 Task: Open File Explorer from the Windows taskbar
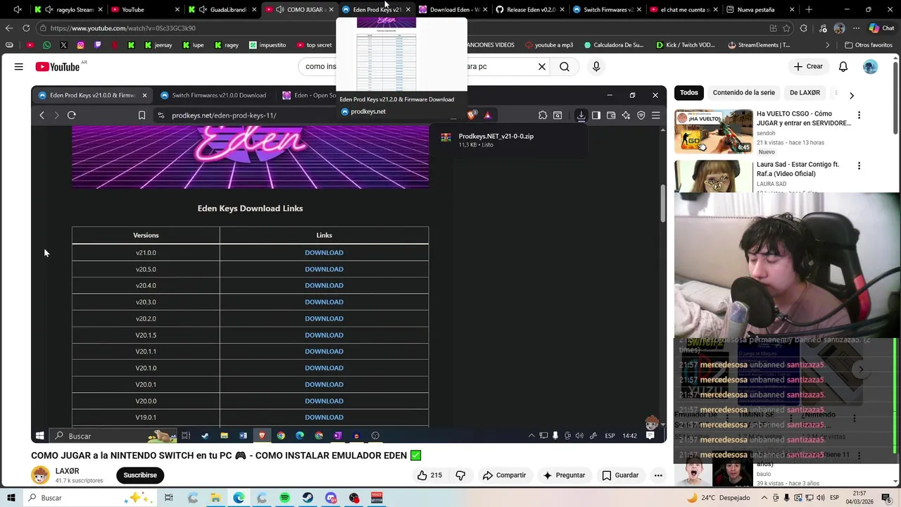coord(215,498)
